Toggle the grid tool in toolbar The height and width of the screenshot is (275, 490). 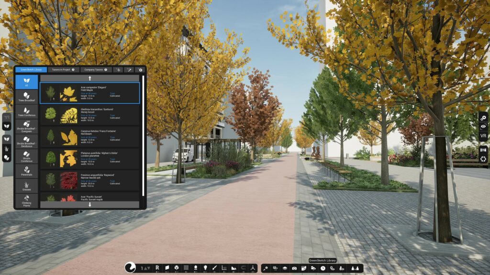(186, 268)
